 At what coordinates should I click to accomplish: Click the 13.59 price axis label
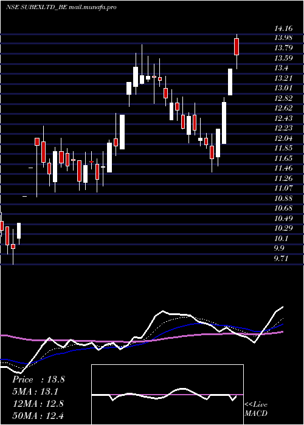284,58
